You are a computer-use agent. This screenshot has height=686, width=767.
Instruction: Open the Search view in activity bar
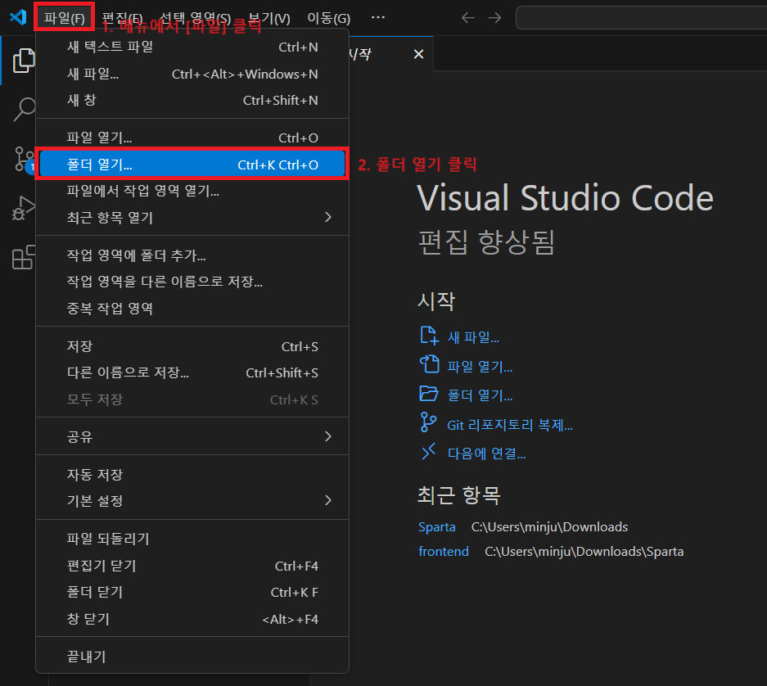(24, 109)
